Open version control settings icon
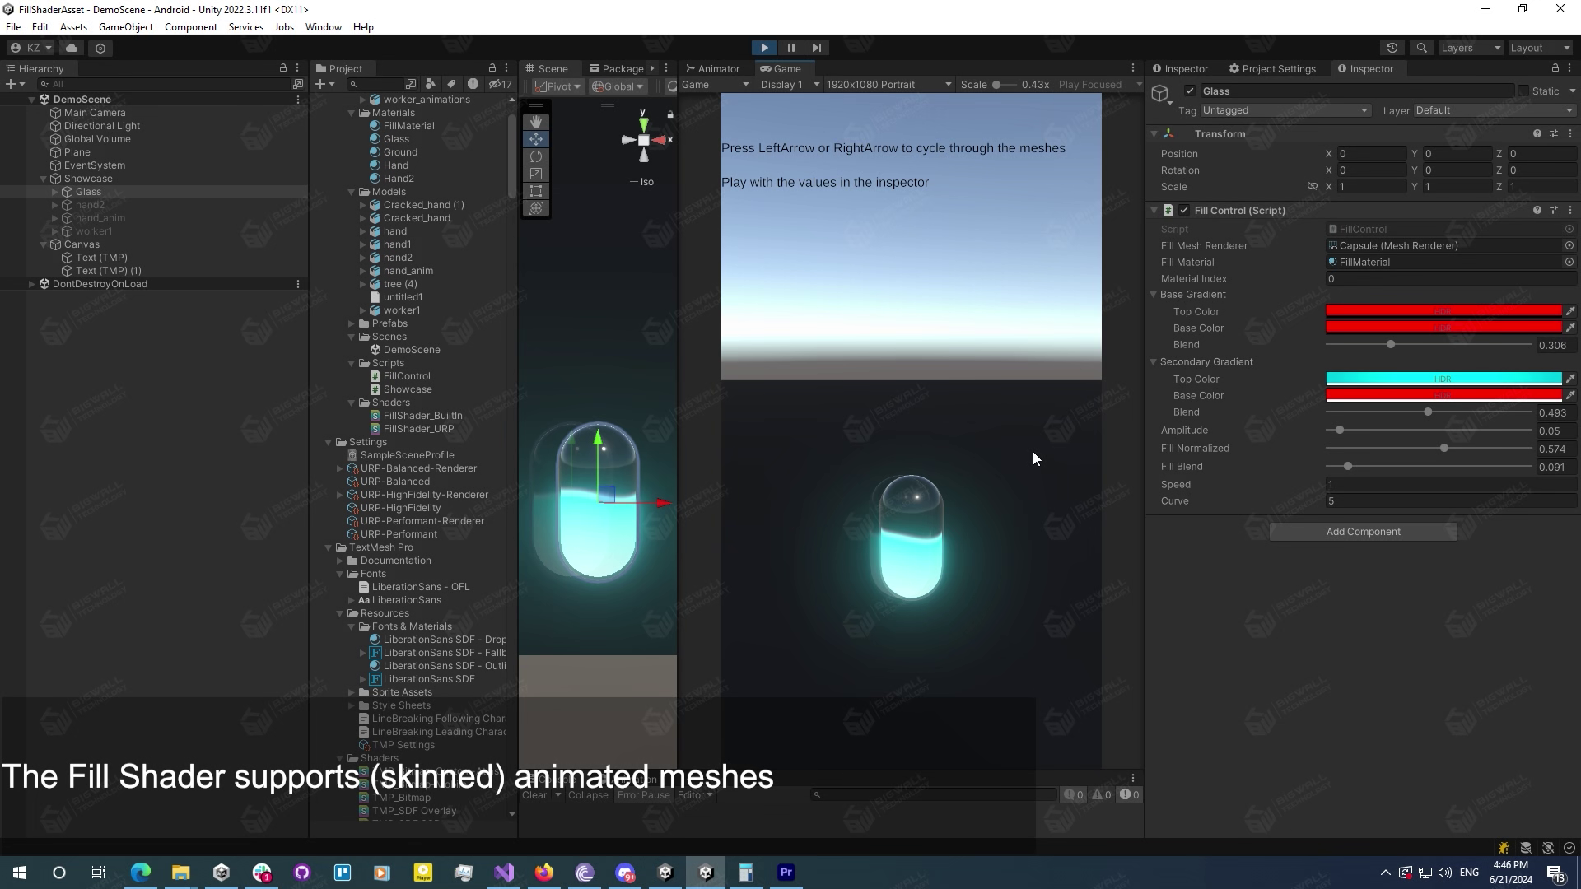 100,48
